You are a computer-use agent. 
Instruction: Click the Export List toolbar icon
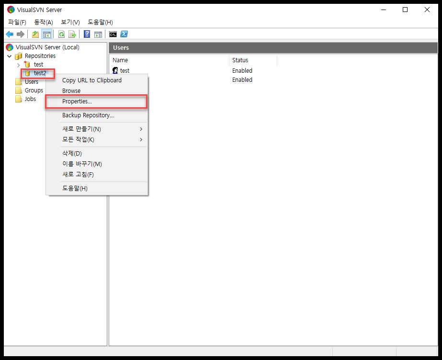coord(72,34)
